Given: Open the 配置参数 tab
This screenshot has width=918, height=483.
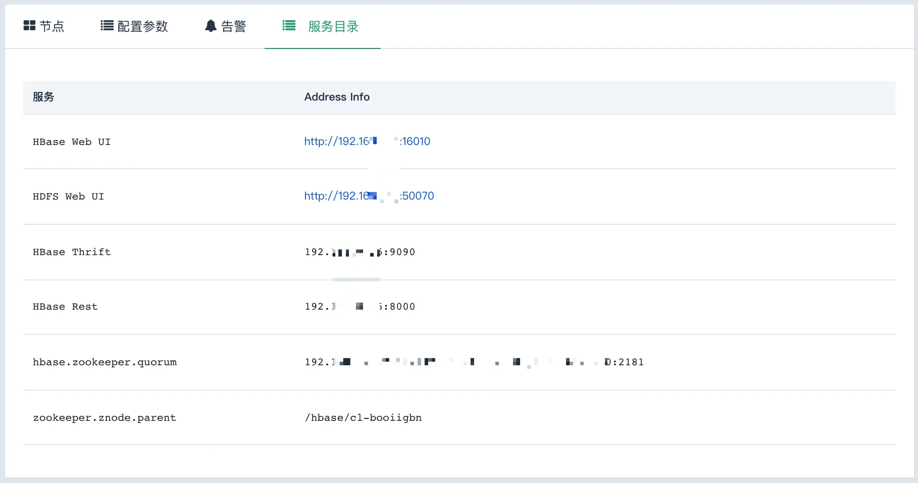Looking at the screenshot, I should (x=134, y=26).
